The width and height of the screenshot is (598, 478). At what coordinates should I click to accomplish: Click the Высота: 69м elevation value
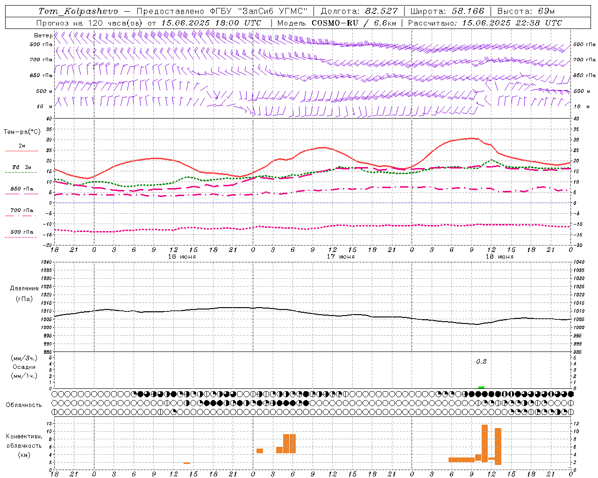[526, 11]
